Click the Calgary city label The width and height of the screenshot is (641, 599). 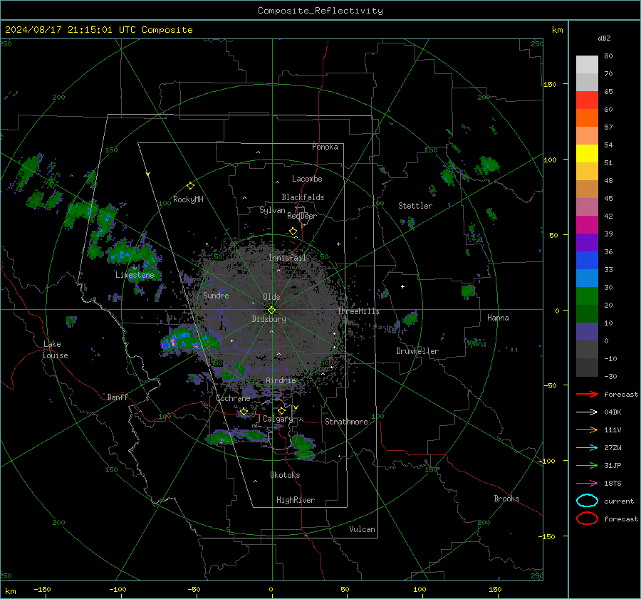point(278,419)
